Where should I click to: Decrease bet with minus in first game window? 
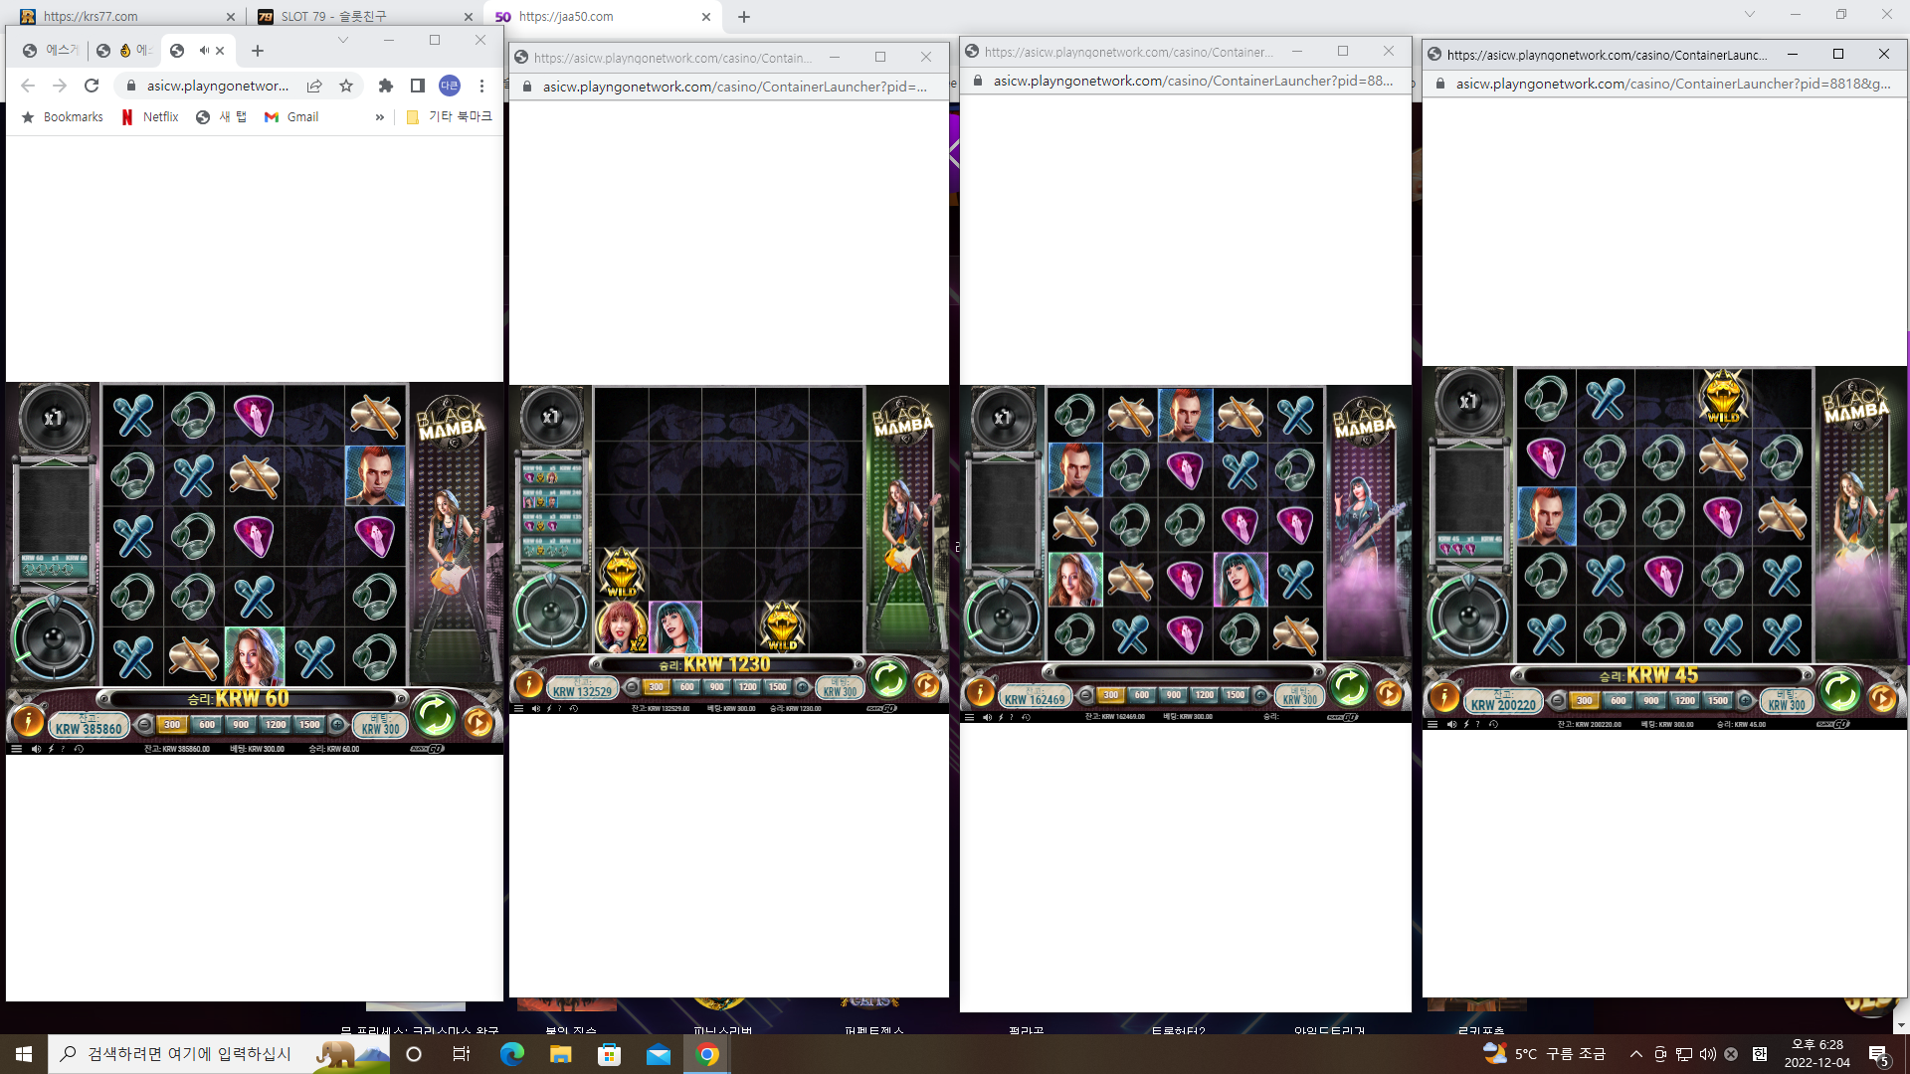tap(145, 725)
